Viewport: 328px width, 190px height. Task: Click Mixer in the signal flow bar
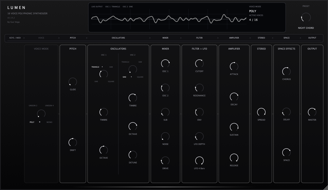coord(165,38)
